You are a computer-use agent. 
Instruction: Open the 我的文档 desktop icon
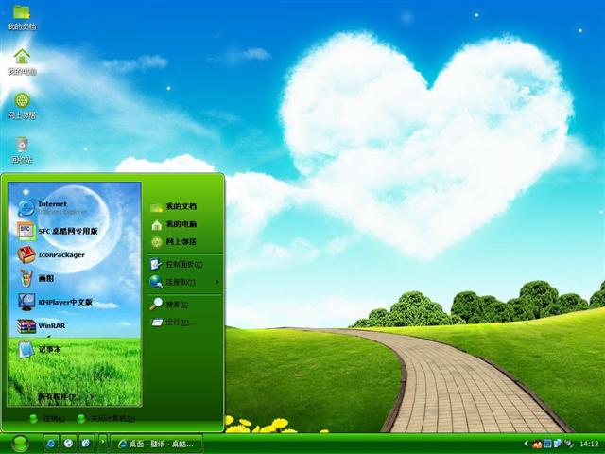22,17
